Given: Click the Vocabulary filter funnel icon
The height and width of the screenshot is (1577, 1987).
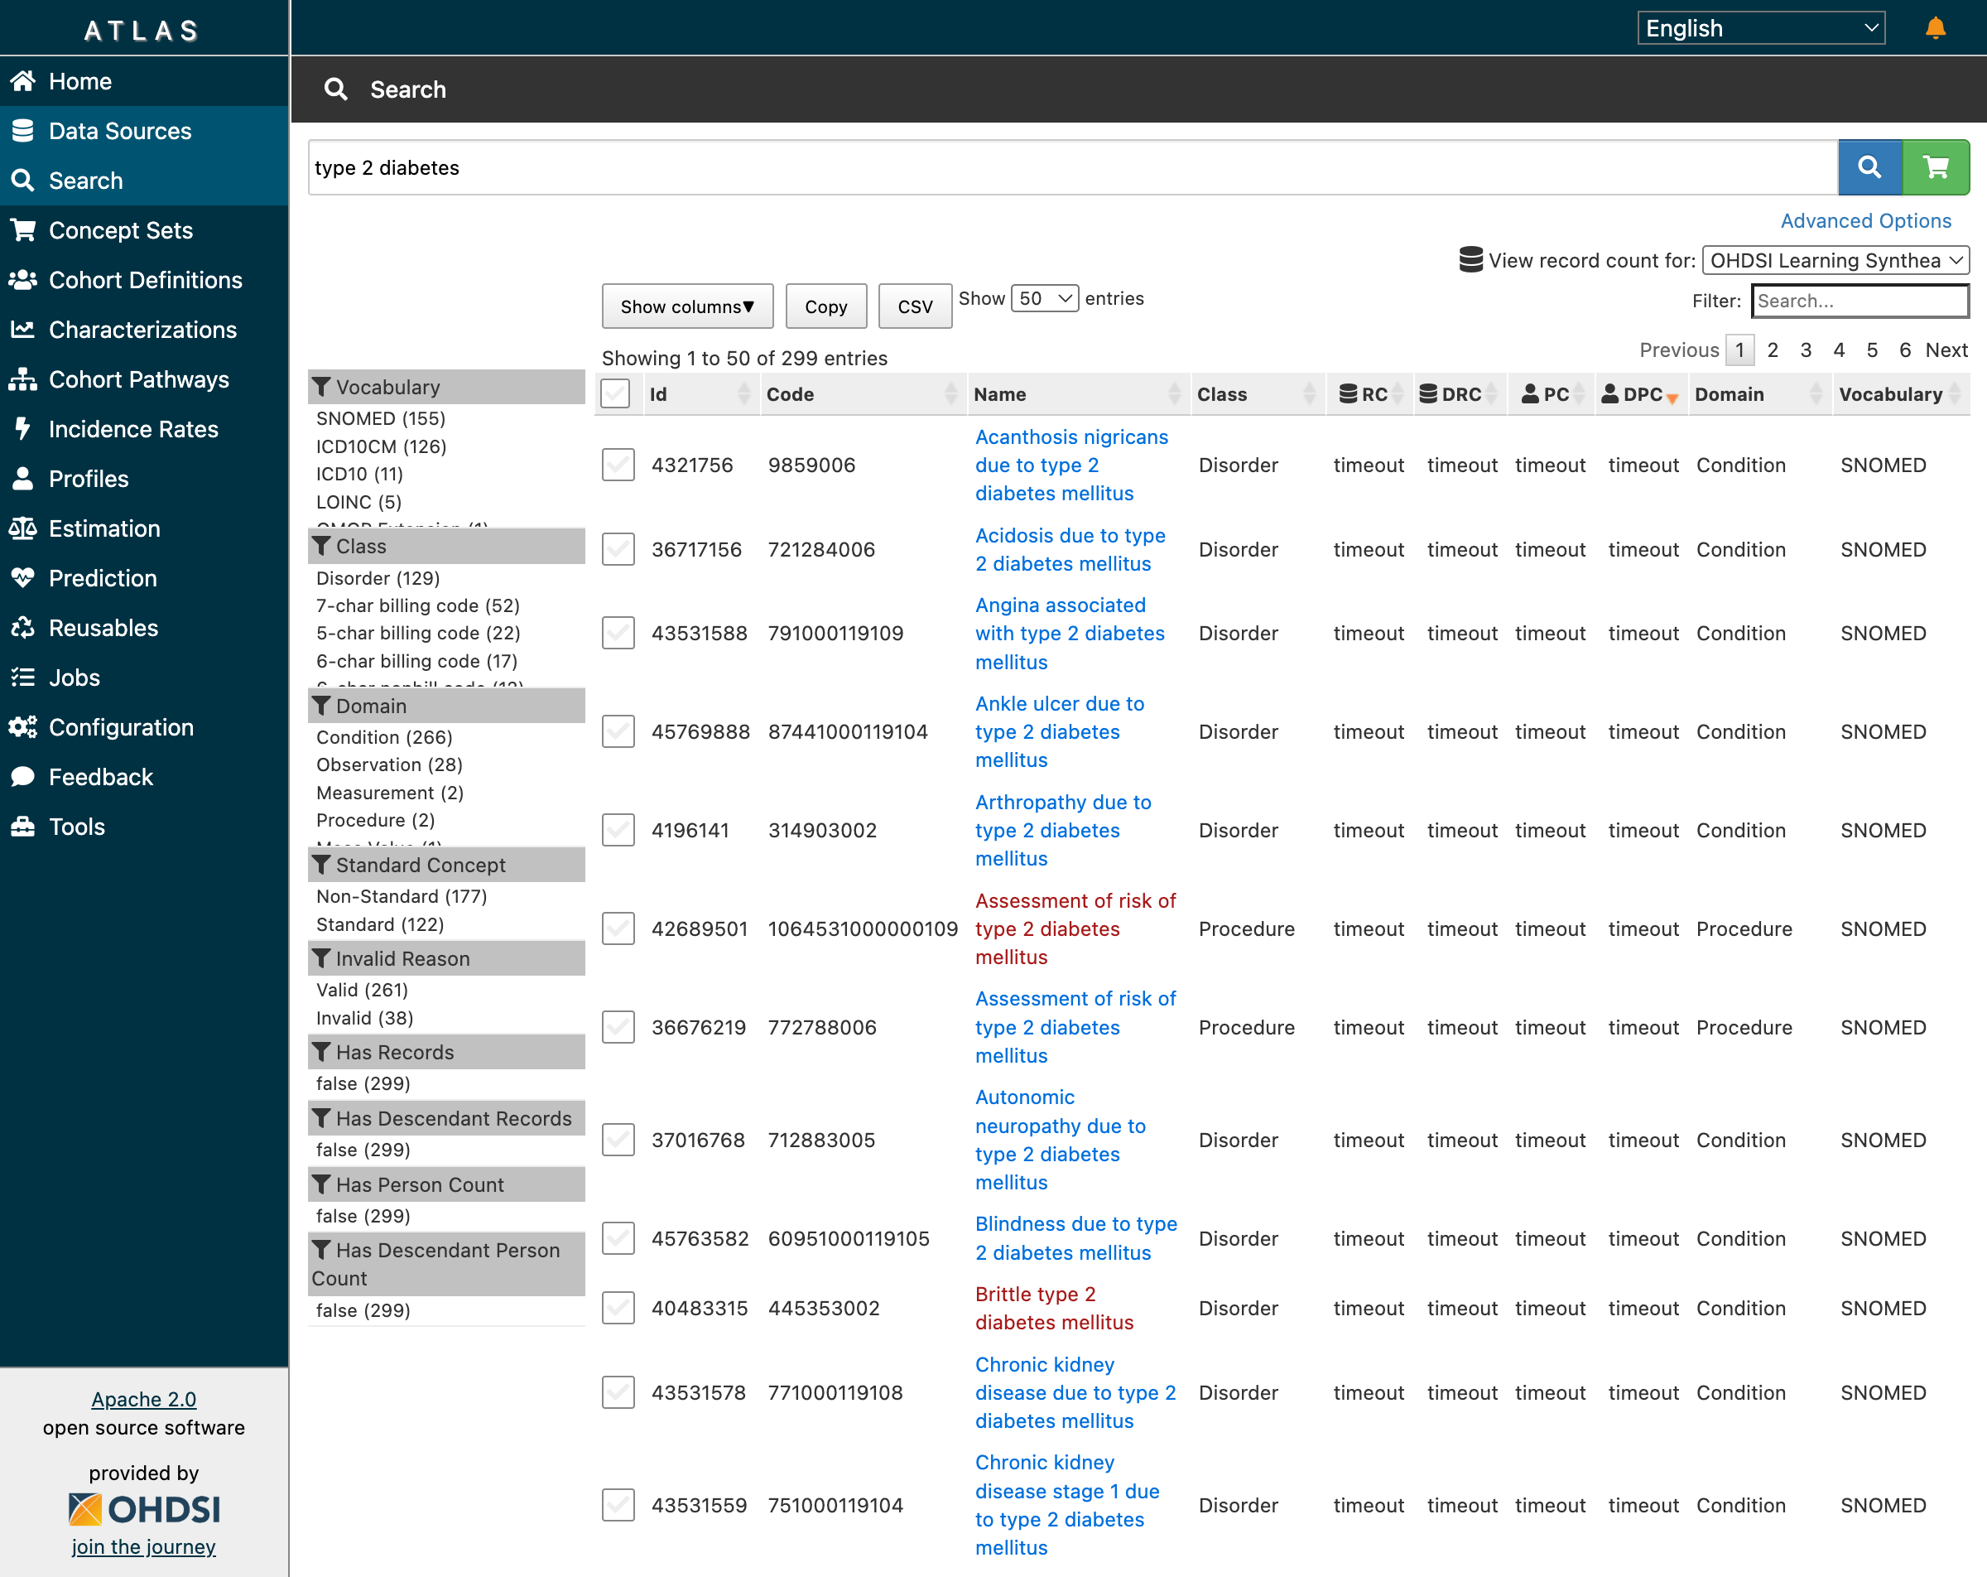Looking at the screenshot, I should (321, 387).
